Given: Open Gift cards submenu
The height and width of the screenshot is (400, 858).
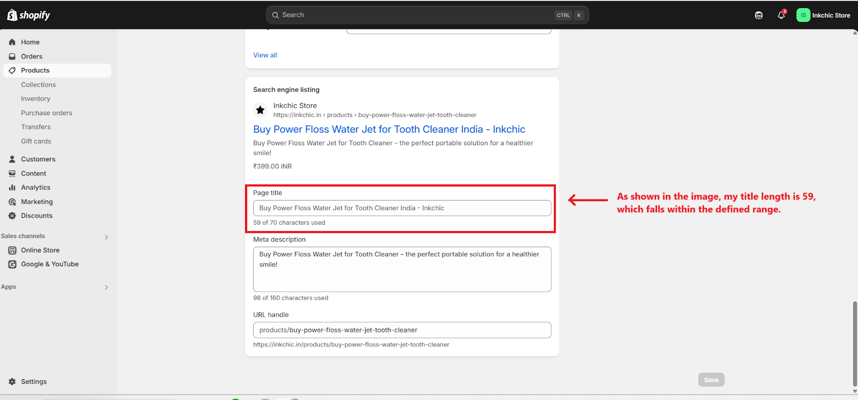Looking at the screenshot, I should point(36,142).
